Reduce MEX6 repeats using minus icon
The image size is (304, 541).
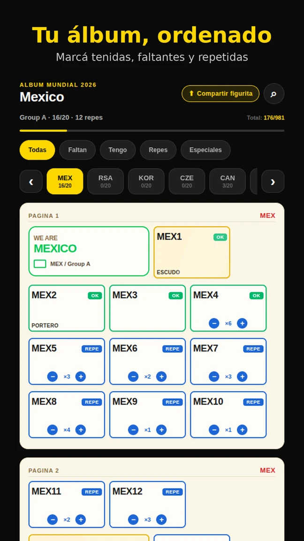133,377
